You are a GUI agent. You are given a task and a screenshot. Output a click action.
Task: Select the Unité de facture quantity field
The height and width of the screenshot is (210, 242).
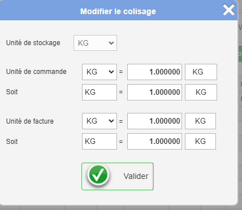[x=154, y=121]
